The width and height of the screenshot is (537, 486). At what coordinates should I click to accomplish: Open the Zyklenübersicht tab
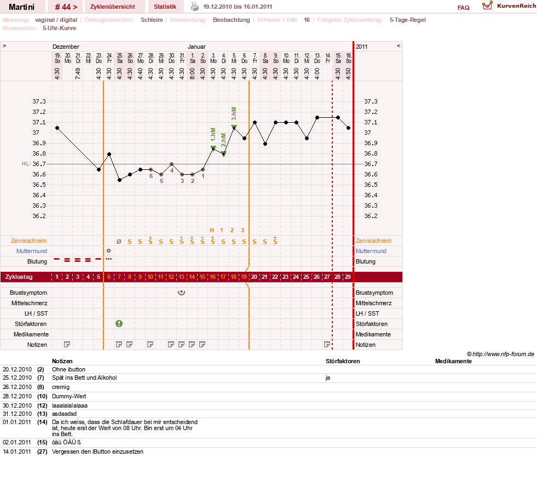click(113, 7)
